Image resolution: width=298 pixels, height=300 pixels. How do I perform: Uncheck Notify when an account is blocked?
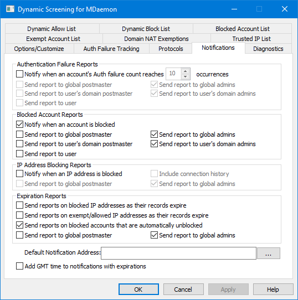click(19, 125)
